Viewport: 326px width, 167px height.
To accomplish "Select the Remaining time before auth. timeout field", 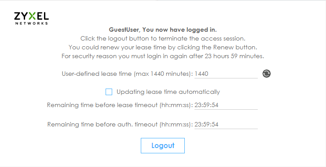I will pyautogui.click(x=226, y=125).
